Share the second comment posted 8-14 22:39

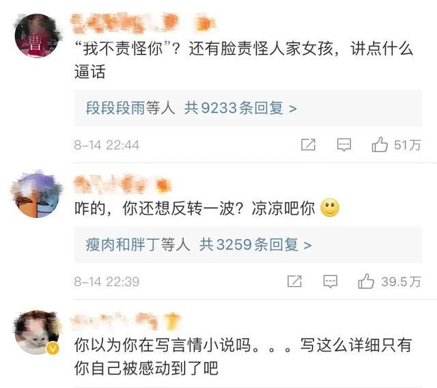tap(294, 281)
